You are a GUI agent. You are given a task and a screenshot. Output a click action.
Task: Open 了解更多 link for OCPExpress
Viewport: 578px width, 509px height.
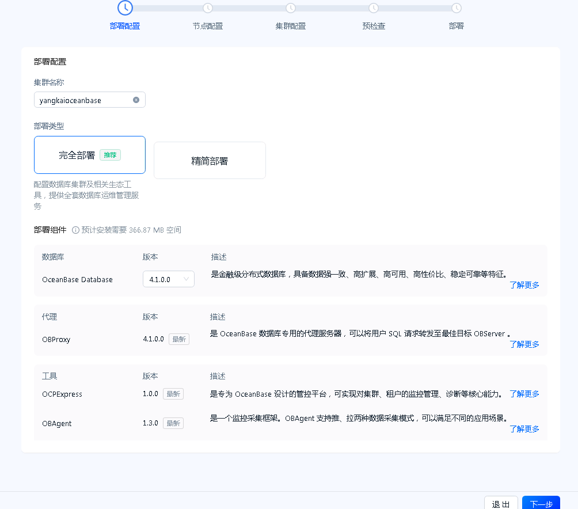coord(524,394)
